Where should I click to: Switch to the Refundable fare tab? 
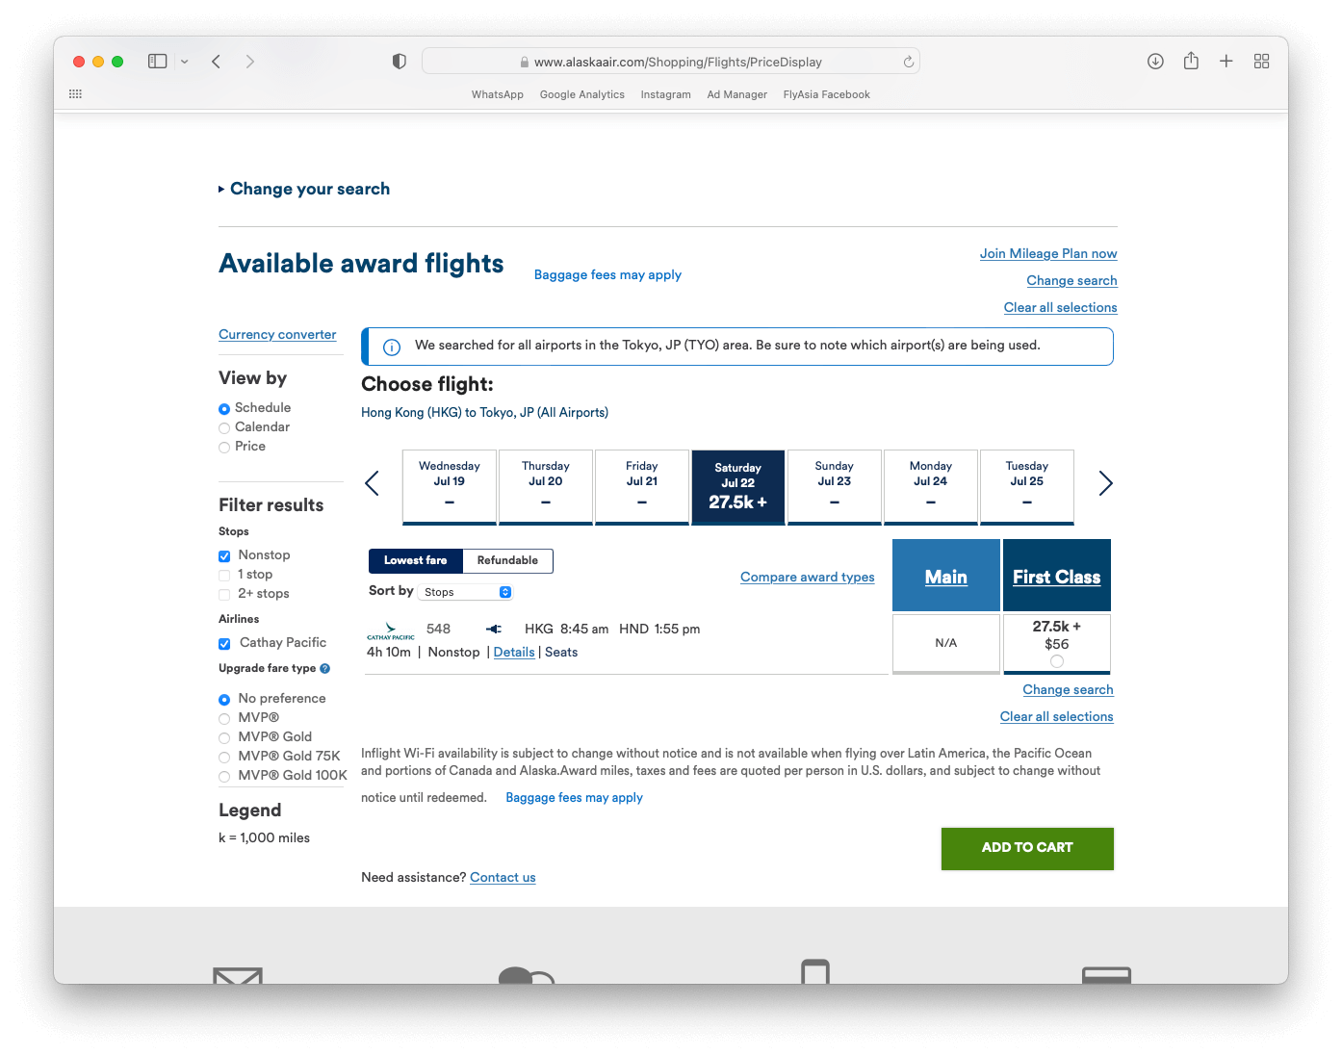(507, 561)
